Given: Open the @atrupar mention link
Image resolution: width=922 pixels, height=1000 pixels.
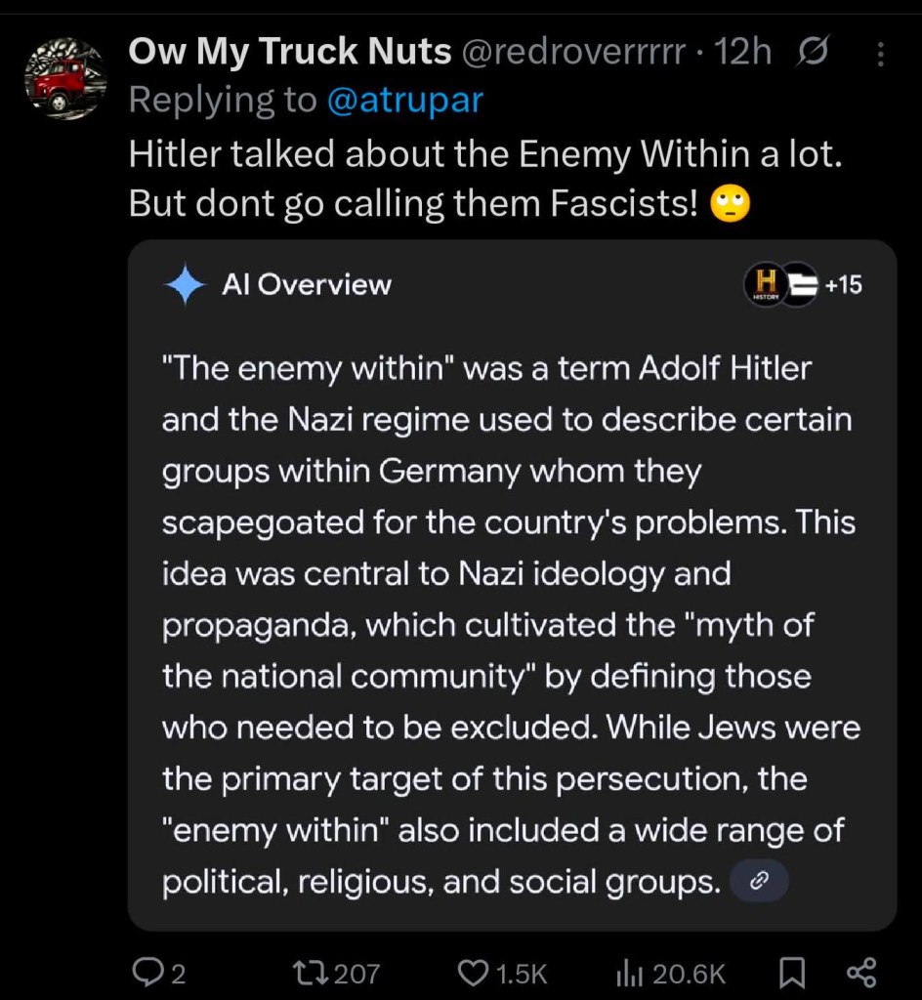Looking at the screenshot, I should pos(404,100).
